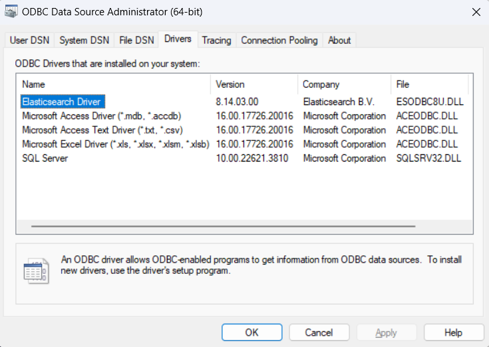The width and height of the screenshot is (489, 347).
Task: Show the About tab
Action: 339,40
